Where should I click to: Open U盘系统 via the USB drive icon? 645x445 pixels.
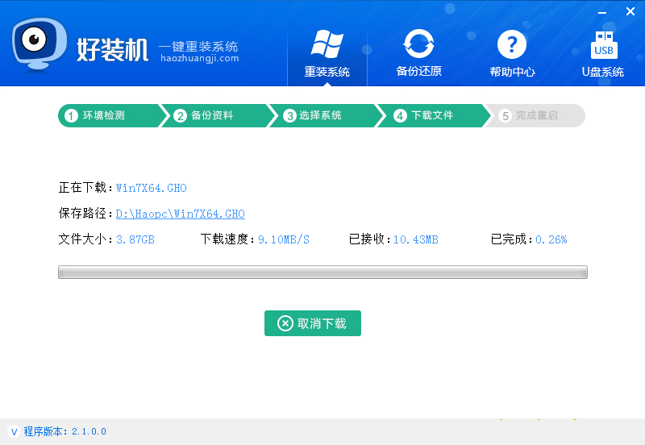603,43
